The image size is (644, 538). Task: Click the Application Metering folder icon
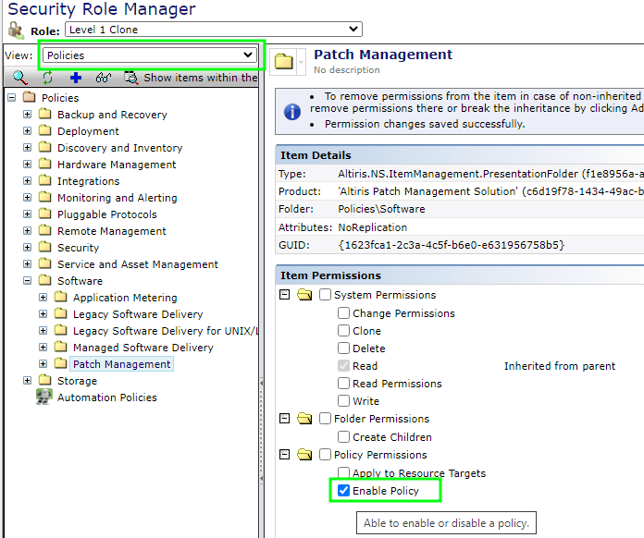coord(60,297)
